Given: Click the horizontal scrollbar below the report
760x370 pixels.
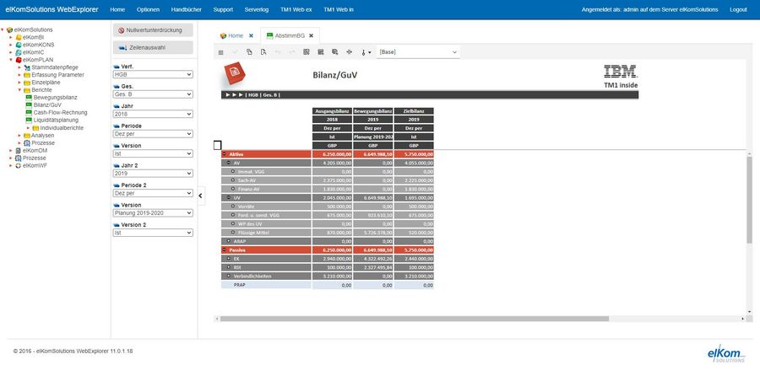Looking at the screenshot, I should pos(415,319).
